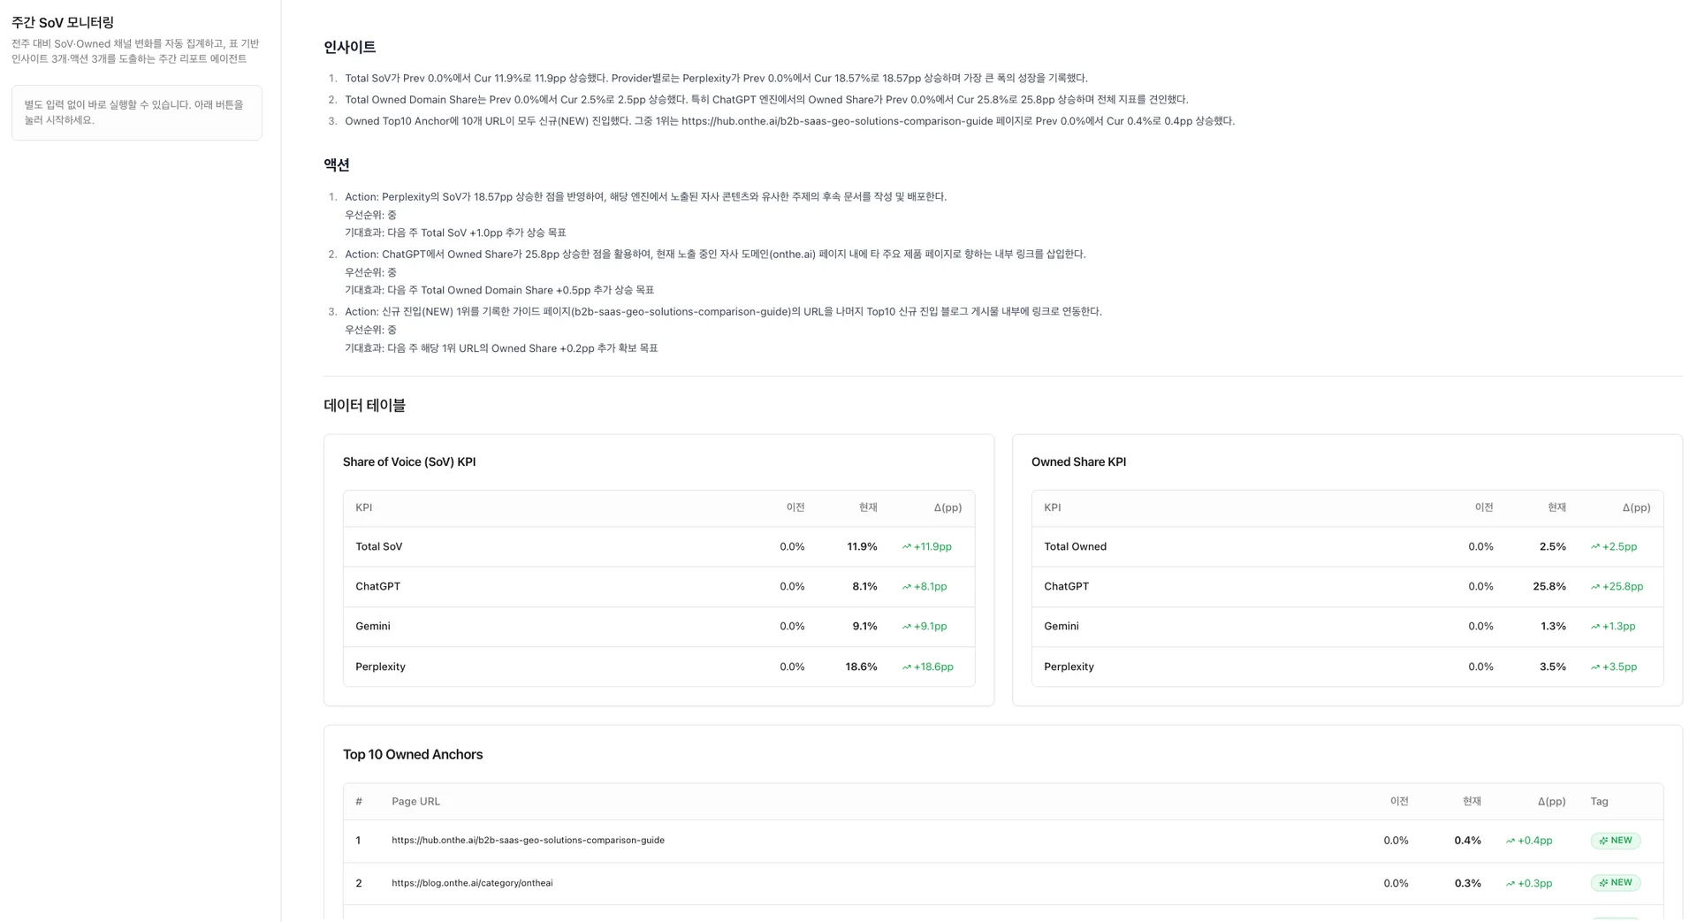Image resolution: width=1697 pixels, height=922 pixels.
Task: Click the trend-up arrow next to +0.4pp
Action: 1510,842
